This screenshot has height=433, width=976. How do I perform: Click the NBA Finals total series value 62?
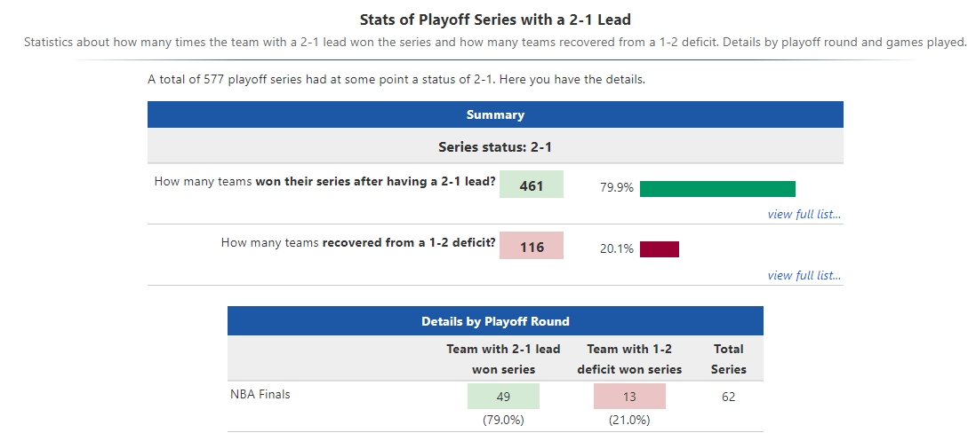pyautogui.click(x=729, y=397)
